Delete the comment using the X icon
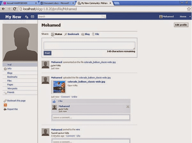 coord(128,106)
